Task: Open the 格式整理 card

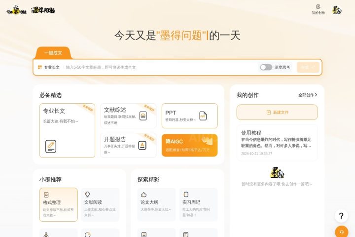Action: tap(58, 204)
